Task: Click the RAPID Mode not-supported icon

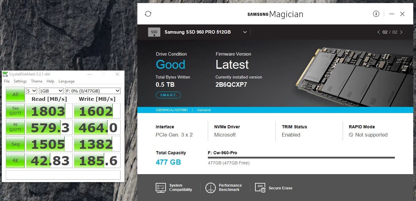Action: click(351, 135)
